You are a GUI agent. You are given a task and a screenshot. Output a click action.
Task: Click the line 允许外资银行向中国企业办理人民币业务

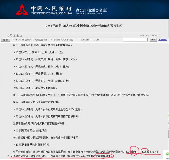[x=48, y=109]
